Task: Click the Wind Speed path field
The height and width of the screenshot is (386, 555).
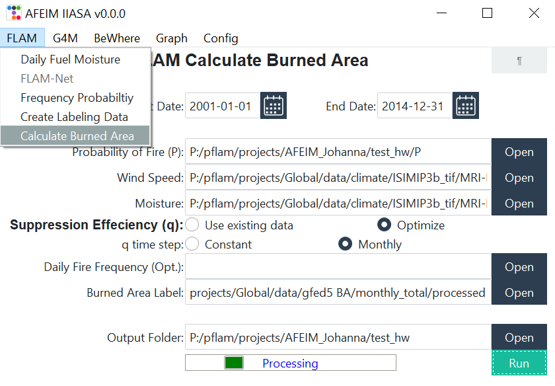Action: (x=338, y=177)
